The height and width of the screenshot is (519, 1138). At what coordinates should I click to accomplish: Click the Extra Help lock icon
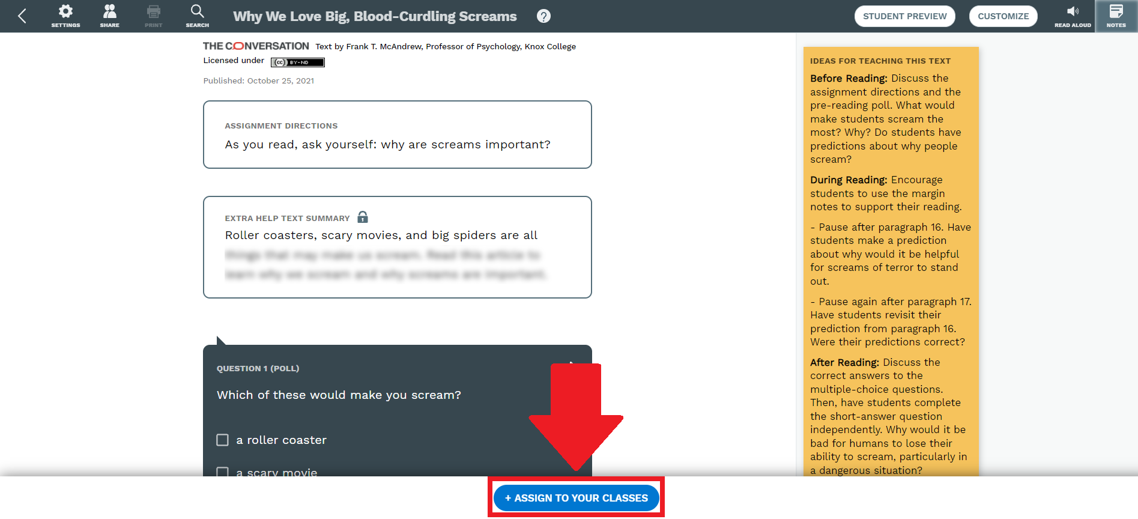[x=363, y=217]
